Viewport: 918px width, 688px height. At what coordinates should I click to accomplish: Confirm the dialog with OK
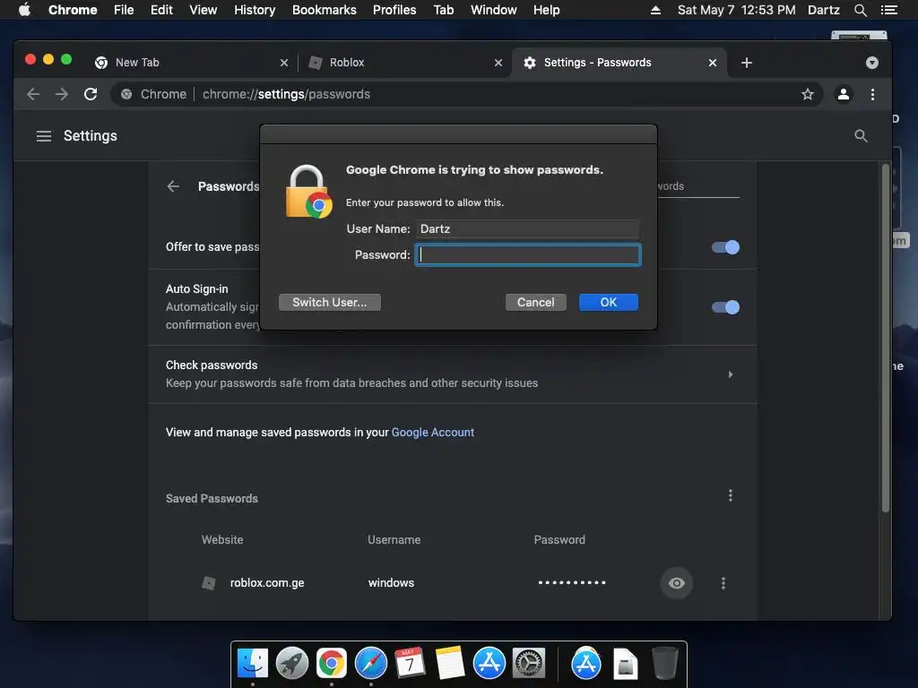(609, 303)
